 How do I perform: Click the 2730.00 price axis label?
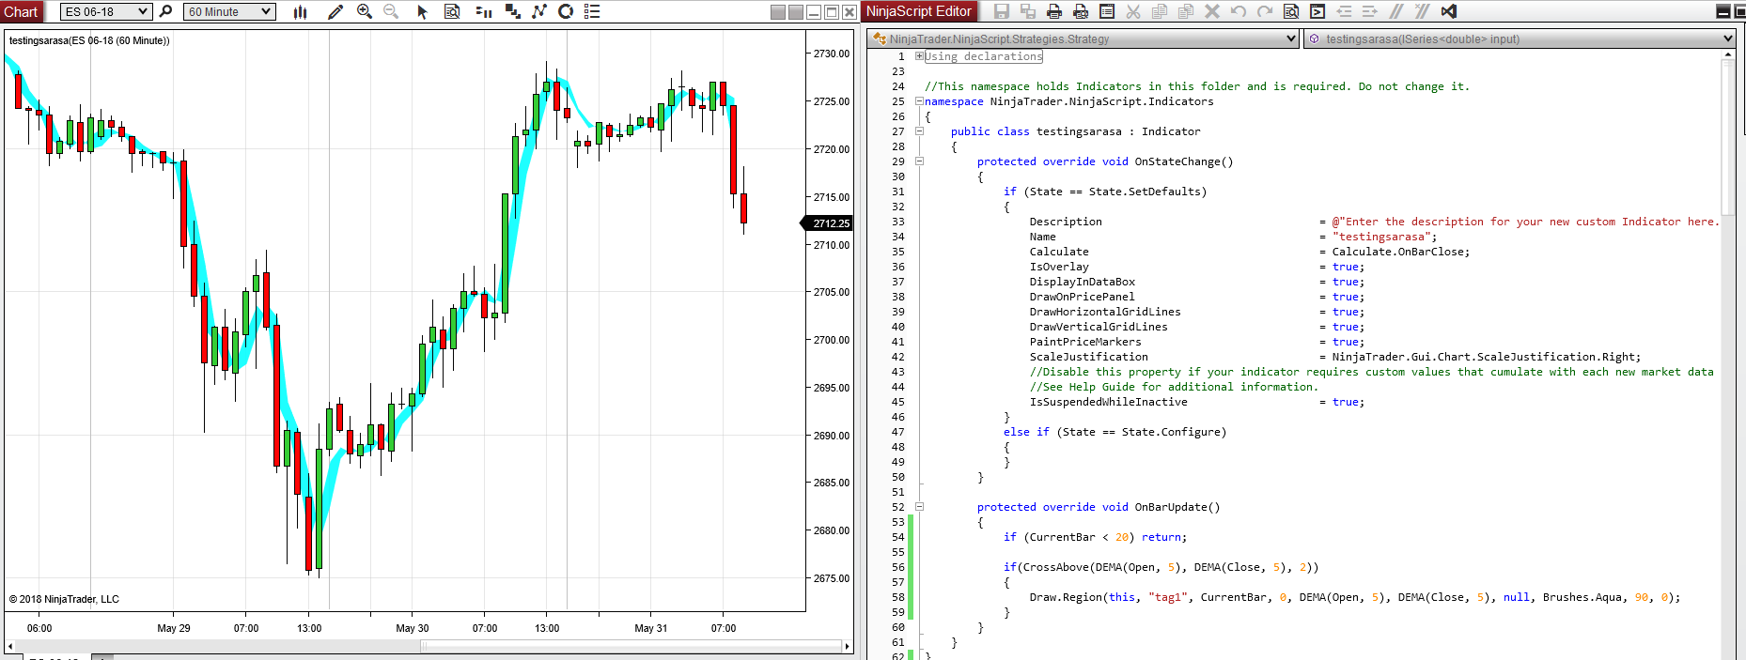831,54
